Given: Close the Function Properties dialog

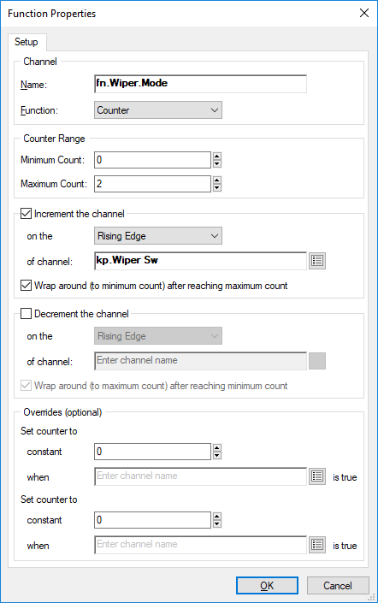Looking at the screenshot, I should coord(364,13).
